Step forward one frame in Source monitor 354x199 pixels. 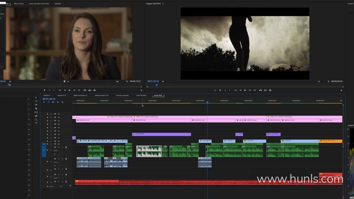point(74,90)
